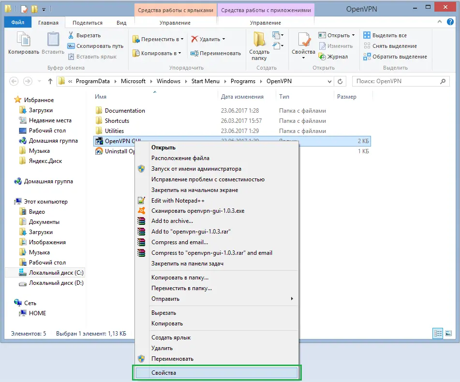
Task: Switch to the Поделиться tab
Action: tap(88, 23)
